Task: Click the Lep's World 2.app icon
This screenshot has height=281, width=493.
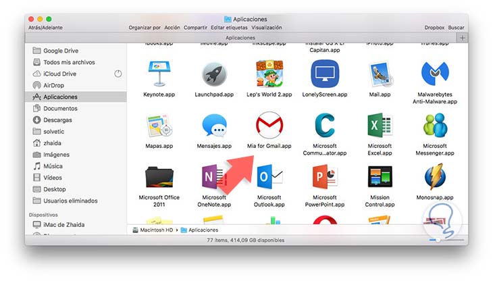Action: tap(269, 74)
